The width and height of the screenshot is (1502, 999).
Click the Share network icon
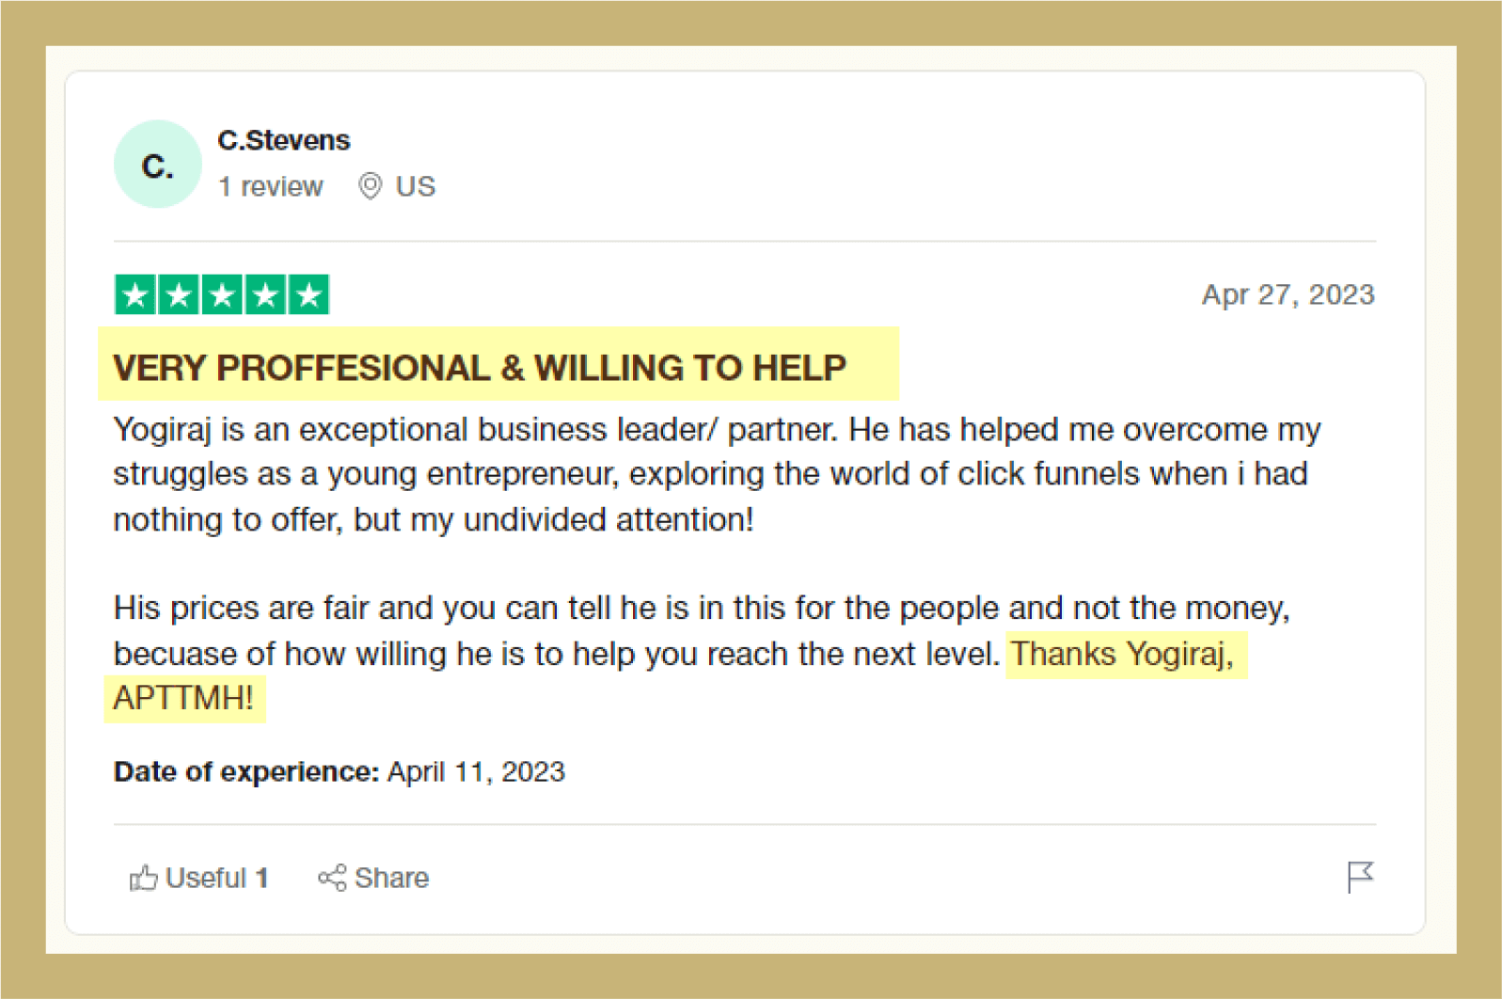click(x=332, y=878)
